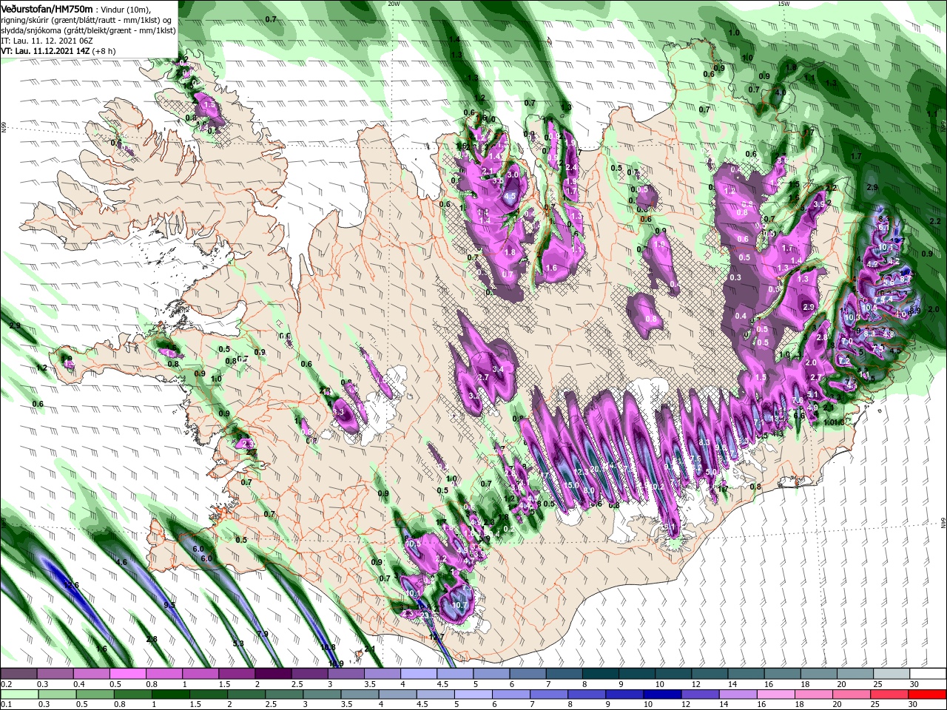This screenshot has width=947, height=710.
Task: Click the 'VT: Lau. 11.12.2021 14Z (+8 h)' line
Action: (59, 51)
